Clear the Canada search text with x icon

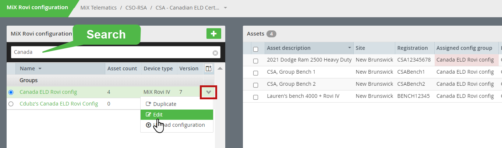[215, 53]
